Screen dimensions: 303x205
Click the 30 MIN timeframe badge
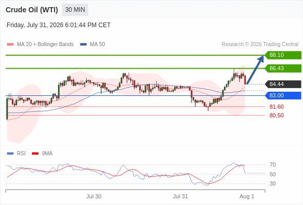[75, 10]
